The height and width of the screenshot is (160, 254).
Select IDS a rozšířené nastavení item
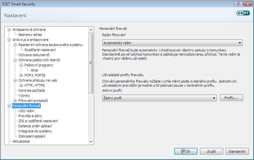tap(38, 121)
